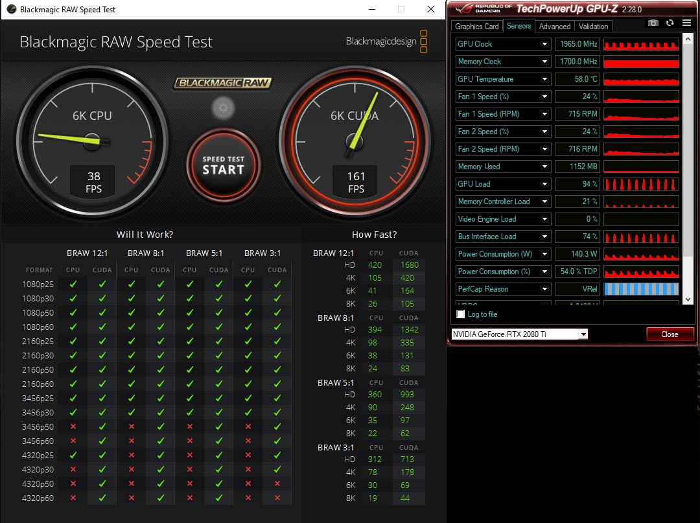The width and height of the screenshot is (700, 523).
Task: Open the Bus Interface Load dropdown
Action: (544, 237)
